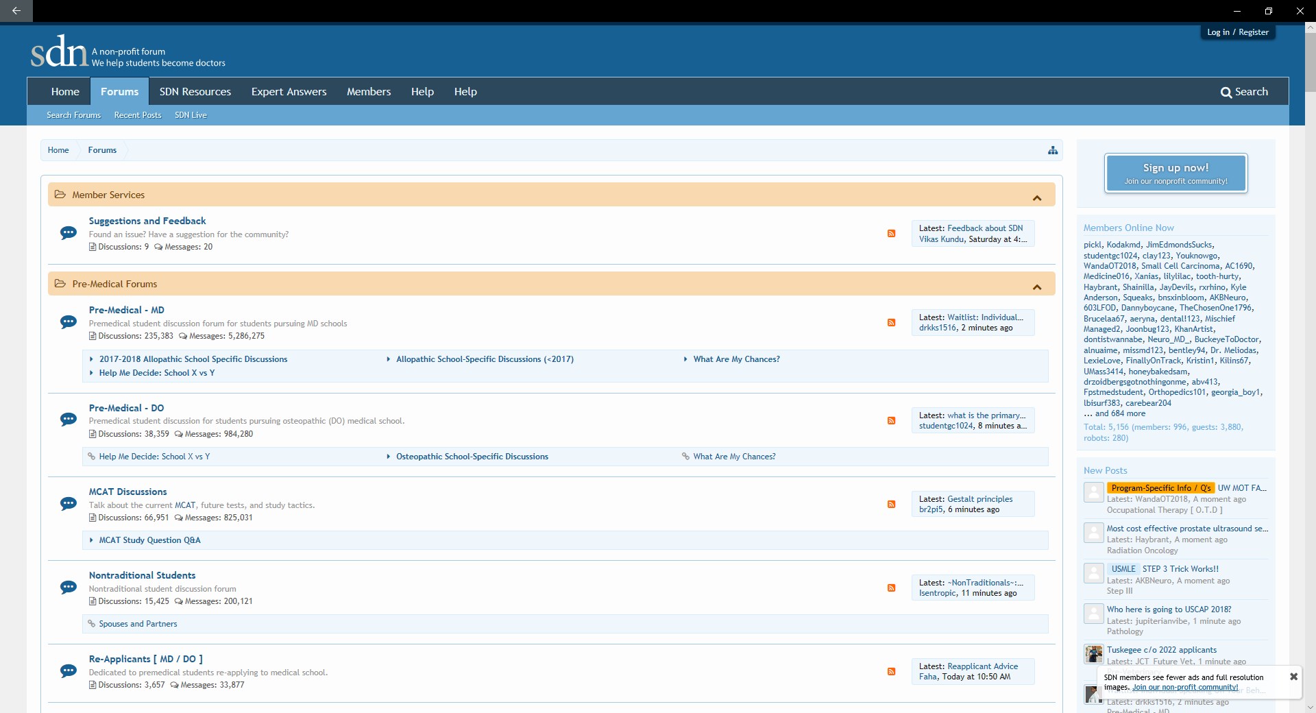Click the Sign up now button
The image size is (1316, 713).
(x=1175, y=173)
